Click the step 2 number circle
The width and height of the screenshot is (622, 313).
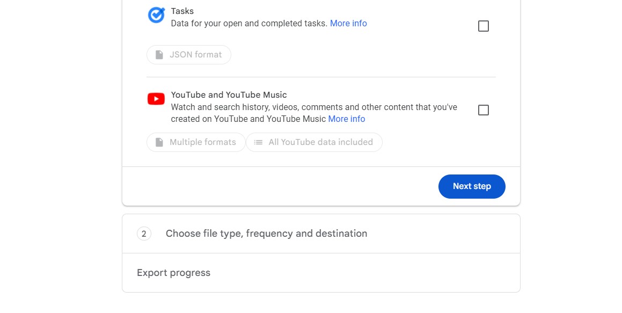point(144,234)
